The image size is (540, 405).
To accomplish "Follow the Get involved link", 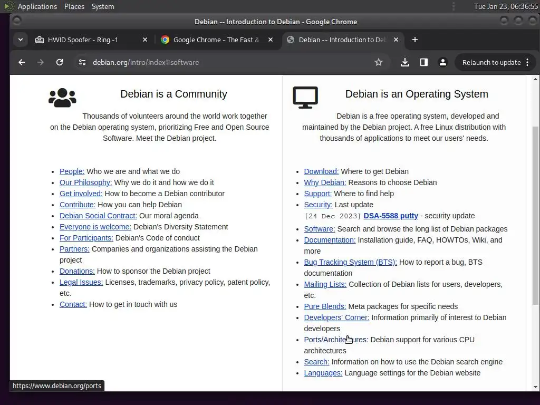I will 81,194.
